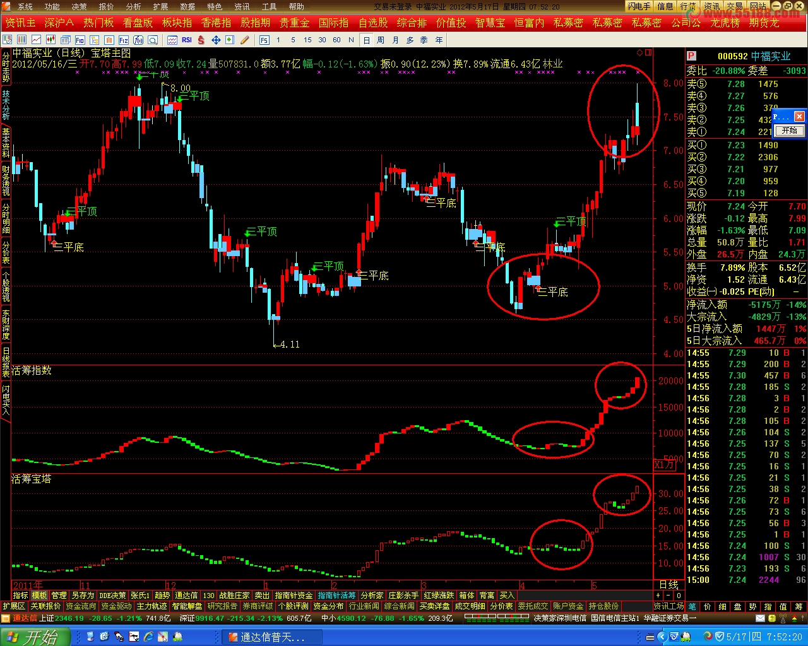808x646 pixels.
Task: Close the small P popup window
Action: coord(799,117)
